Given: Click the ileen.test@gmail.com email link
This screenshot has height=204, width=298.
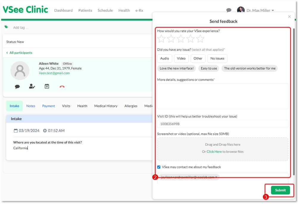Looking at the screenshot, I should [x=54, y=73].
